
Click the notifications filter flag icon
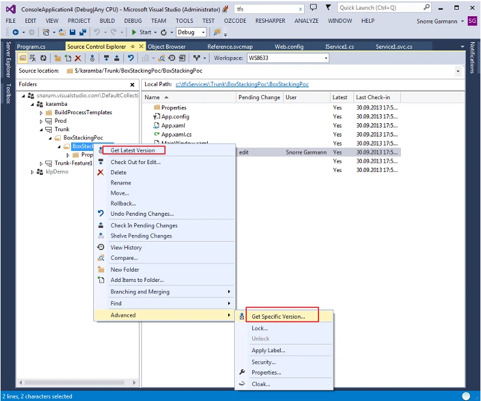[328, 8]
